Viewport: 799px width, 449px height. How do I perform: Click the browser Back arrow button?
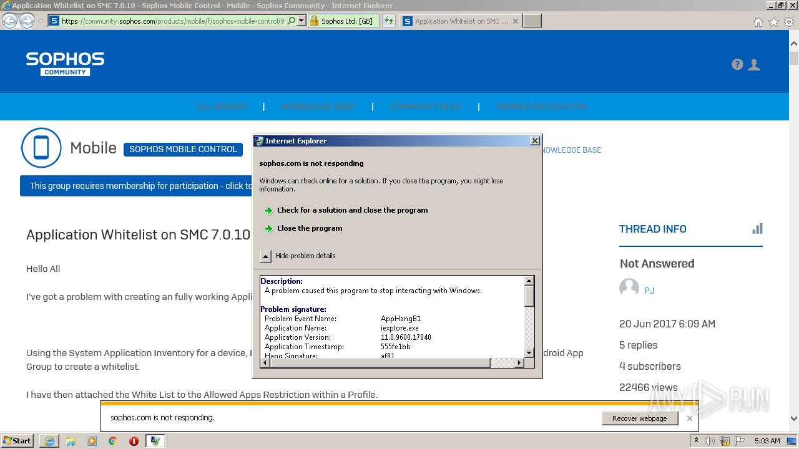[x=9, y=21]
